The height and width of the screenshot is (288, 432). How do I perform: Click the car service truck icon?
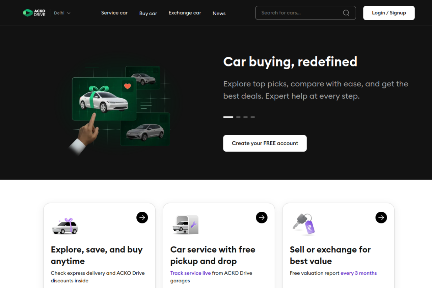(185, 225)
